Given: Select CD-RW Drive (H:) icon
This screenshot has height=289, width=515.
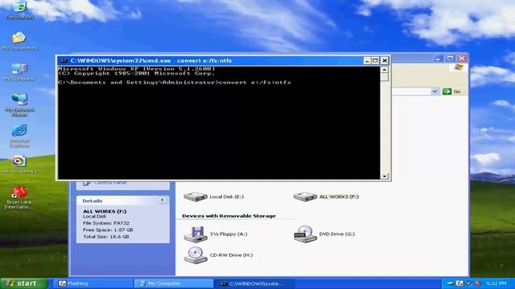Looking at the screenshot, I should (x=195, y=255).
